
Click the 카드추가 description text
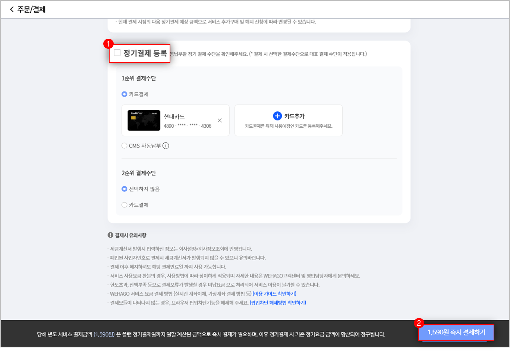coord(288,126)
